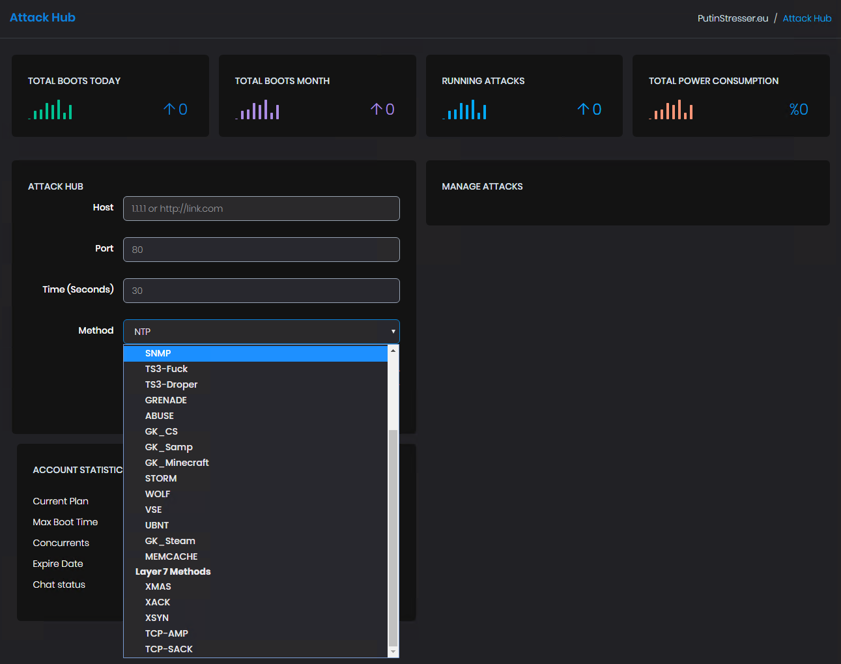Pick XSYN under Layer 7 Methods

click(x=255, y=618)
